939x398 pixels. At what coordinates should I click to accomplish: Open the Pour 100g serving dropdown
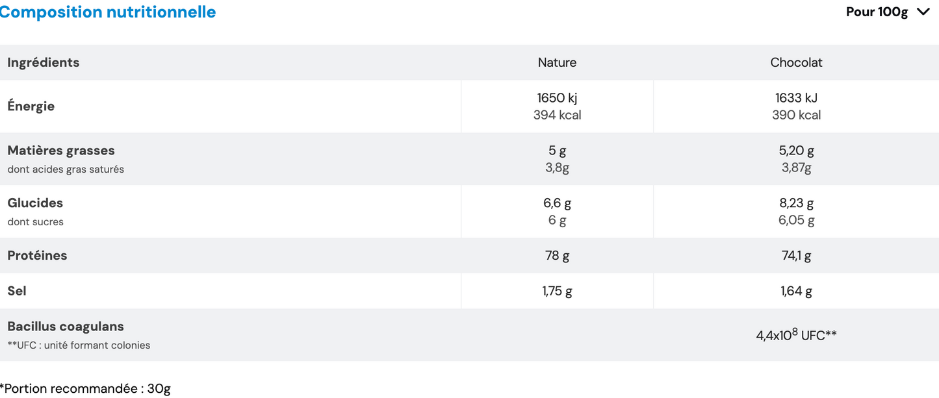(x=877, y=12)
